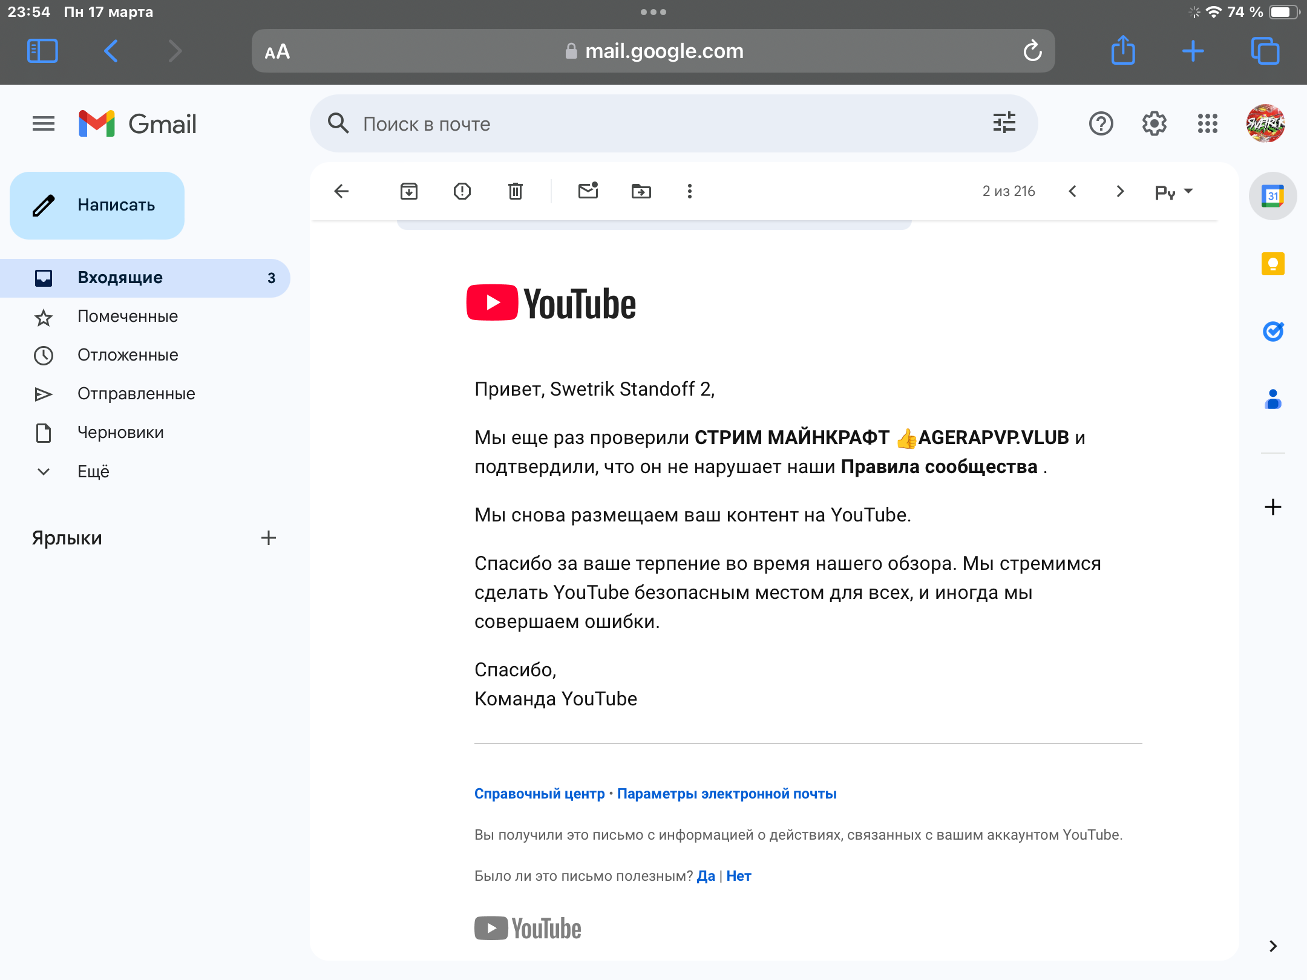1307x980 pixels.
Task: Open Safari AA page settings menu
Action: 278,51
